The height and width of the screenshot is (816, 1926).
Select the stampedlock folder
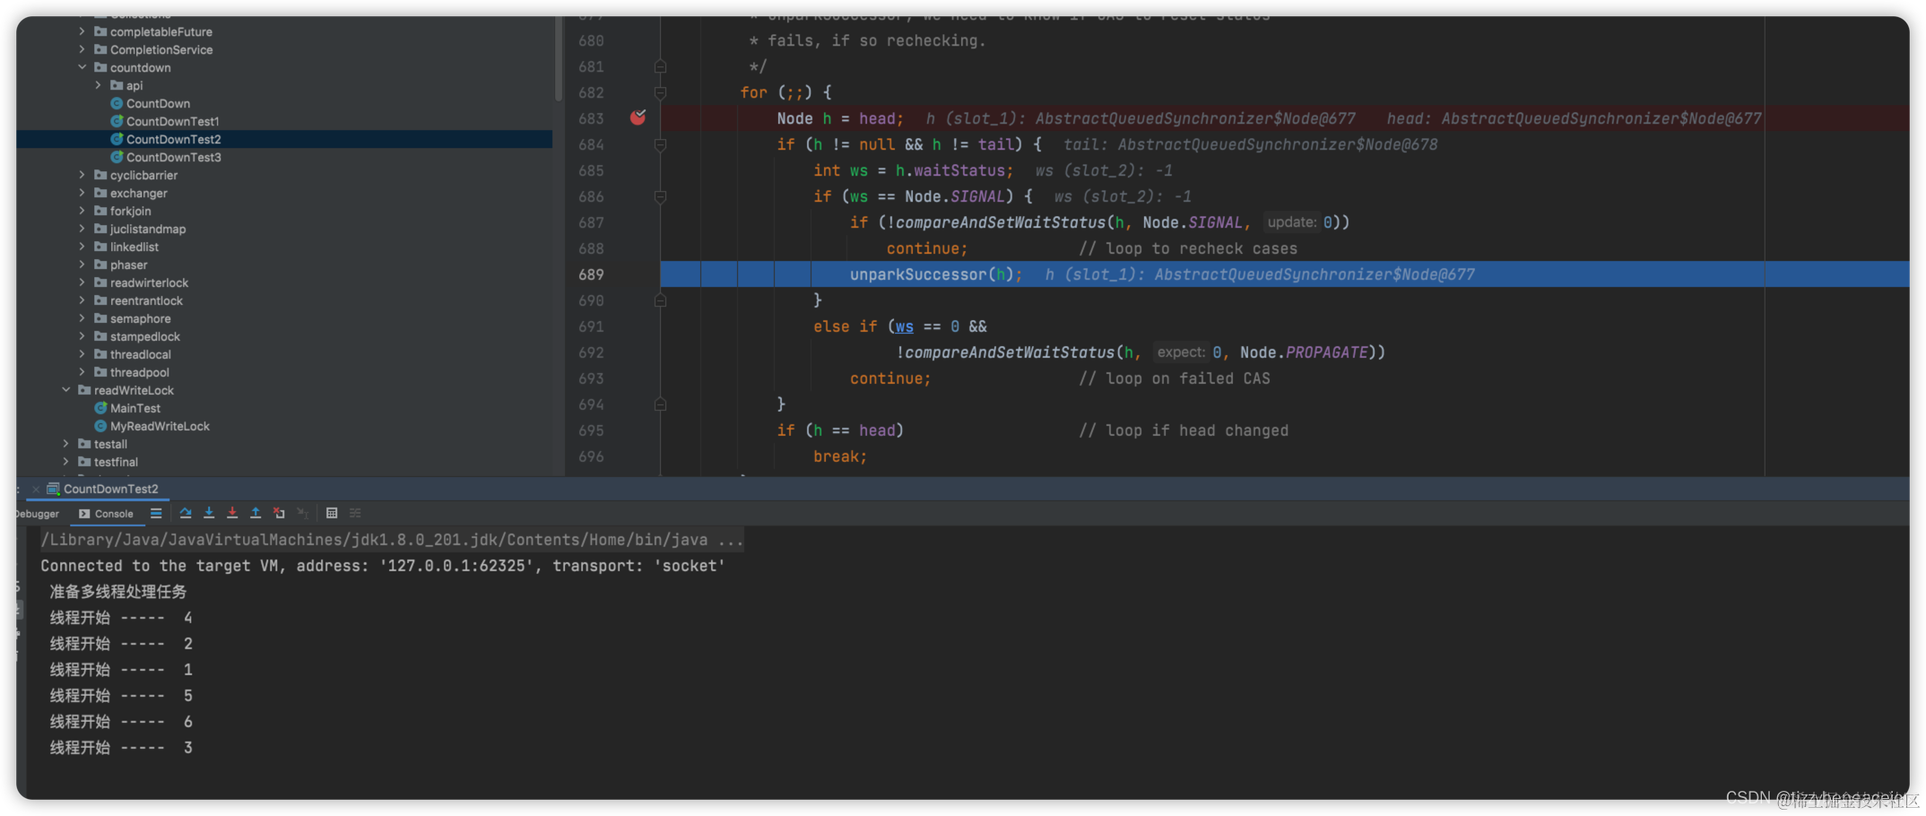click(x=144, y=336)
